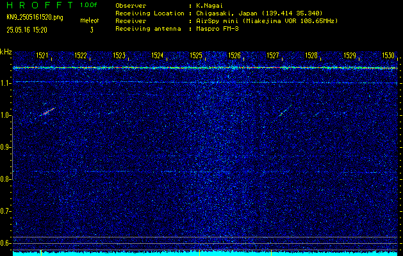Click the 1525 time axis label

[x=196, y=56]
